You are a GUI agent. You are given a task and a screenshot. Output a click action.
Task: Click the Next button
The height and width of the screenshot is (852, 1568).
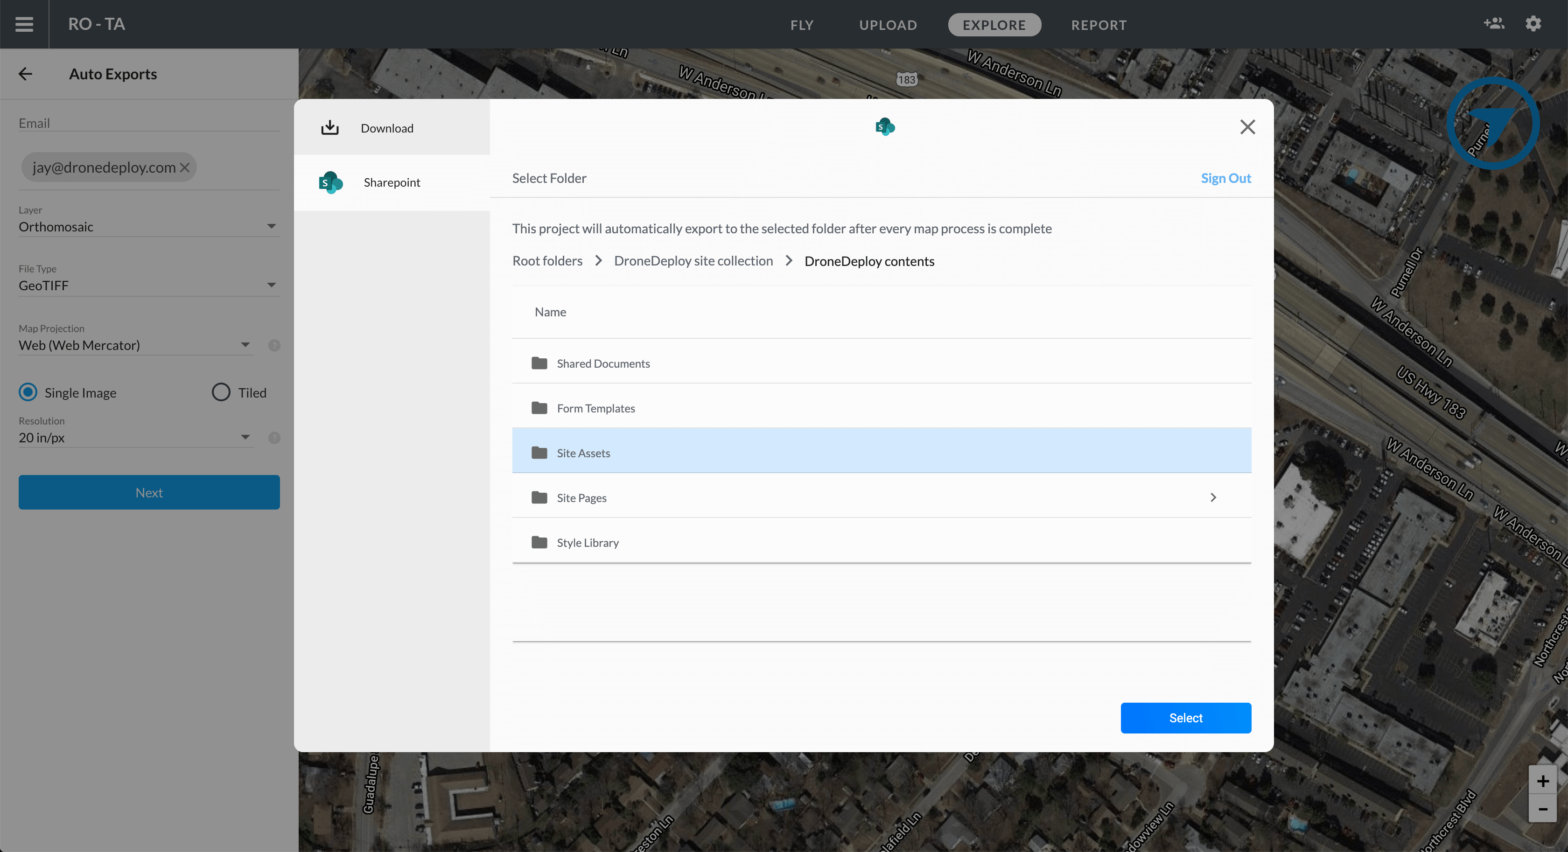(x=148, y=492)
